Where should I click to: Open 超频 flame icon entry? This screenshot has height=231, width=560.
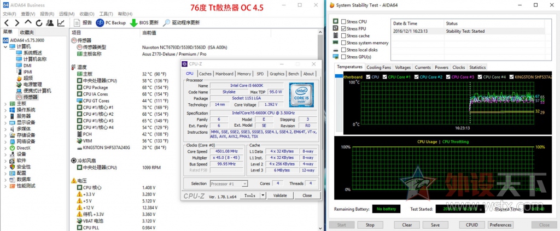pos(19,78)
